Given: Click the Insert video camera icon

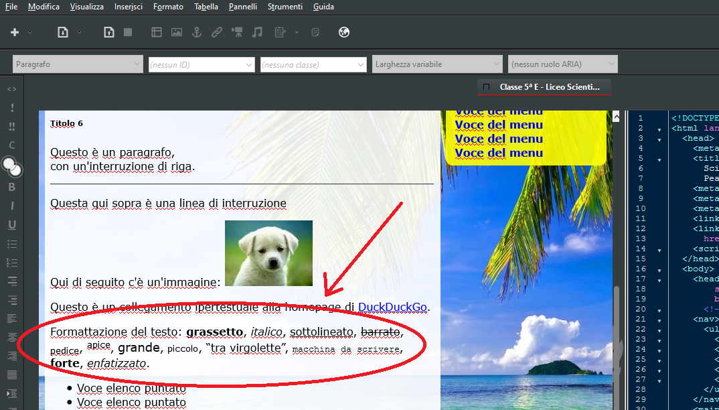Looking at the screenshot, I should click(237, 32).
